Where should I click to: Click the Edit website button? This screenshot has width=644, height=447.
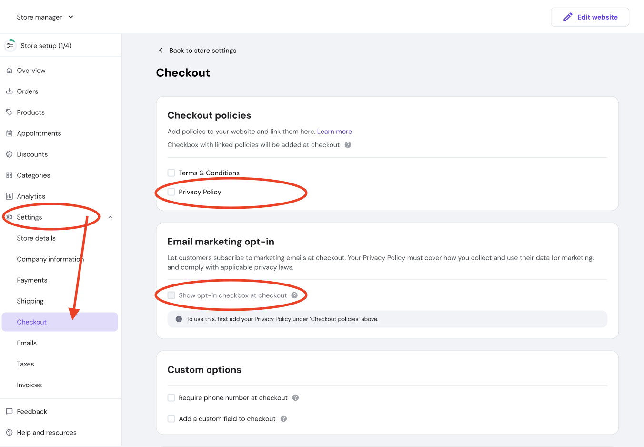[590, 17]
